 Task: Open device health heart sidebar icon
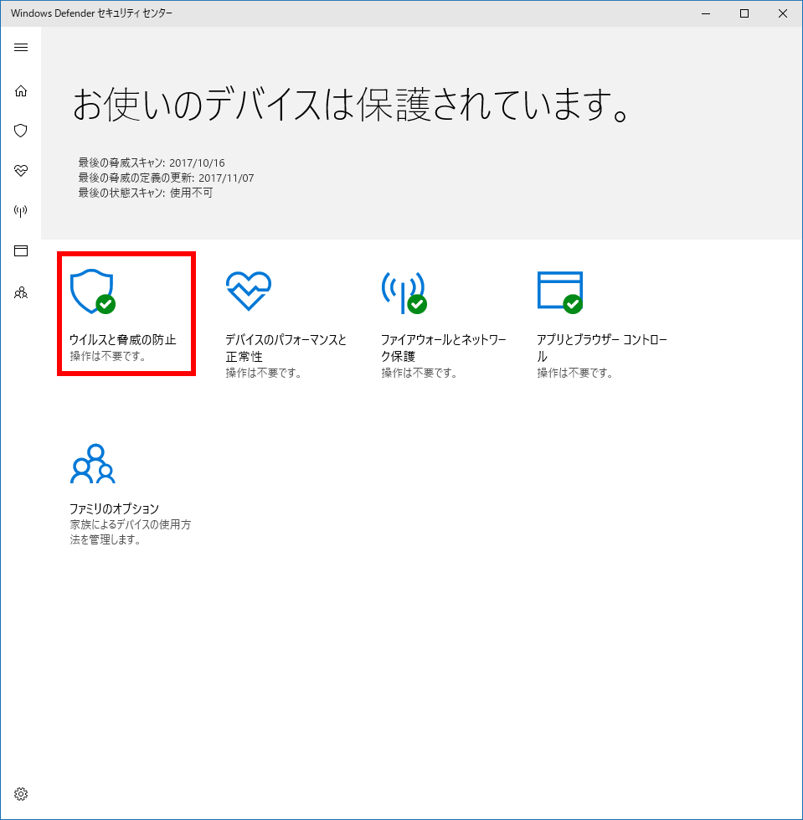click(21, 171)
